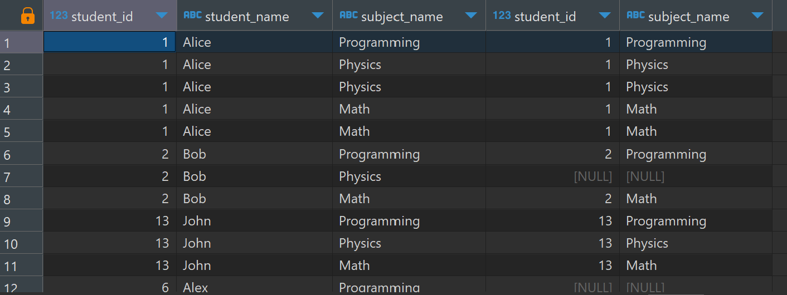Click the [NULL] subject_name cell in row 7
The image size is (787, 295).
pyautogui.click(x=696, y=176)
